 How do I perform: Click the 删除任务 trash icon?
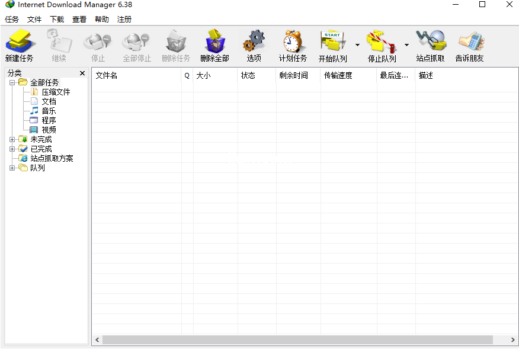(x=176, y=41)
